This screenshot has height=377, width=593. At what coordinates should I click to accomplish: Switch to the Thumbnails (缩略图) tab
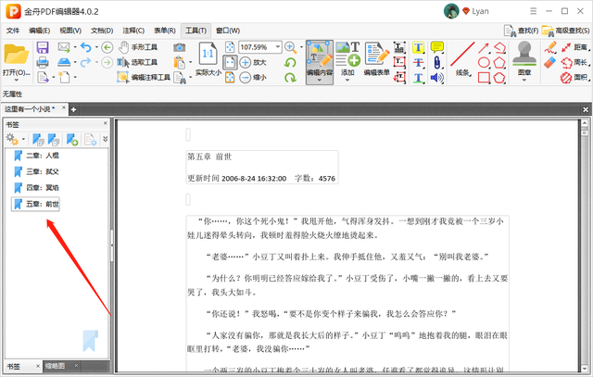click(x=57, y=367)
